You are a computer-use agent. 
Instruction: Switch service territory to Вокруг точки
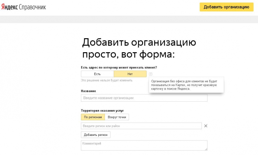pos(117,117)
